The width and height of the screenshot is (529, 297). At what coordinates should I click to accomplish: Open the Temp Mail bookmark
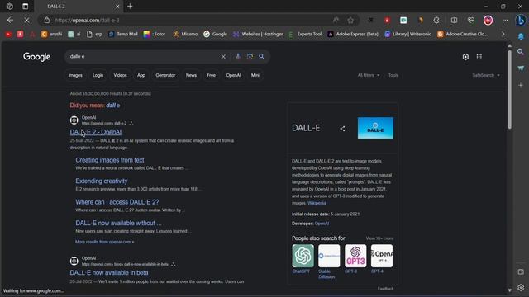tap(123, 34)
